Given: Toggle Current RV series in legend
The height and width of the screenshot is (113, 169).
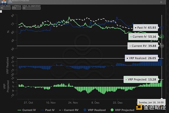Looking at the screenshot, I should tap(69, 110).
